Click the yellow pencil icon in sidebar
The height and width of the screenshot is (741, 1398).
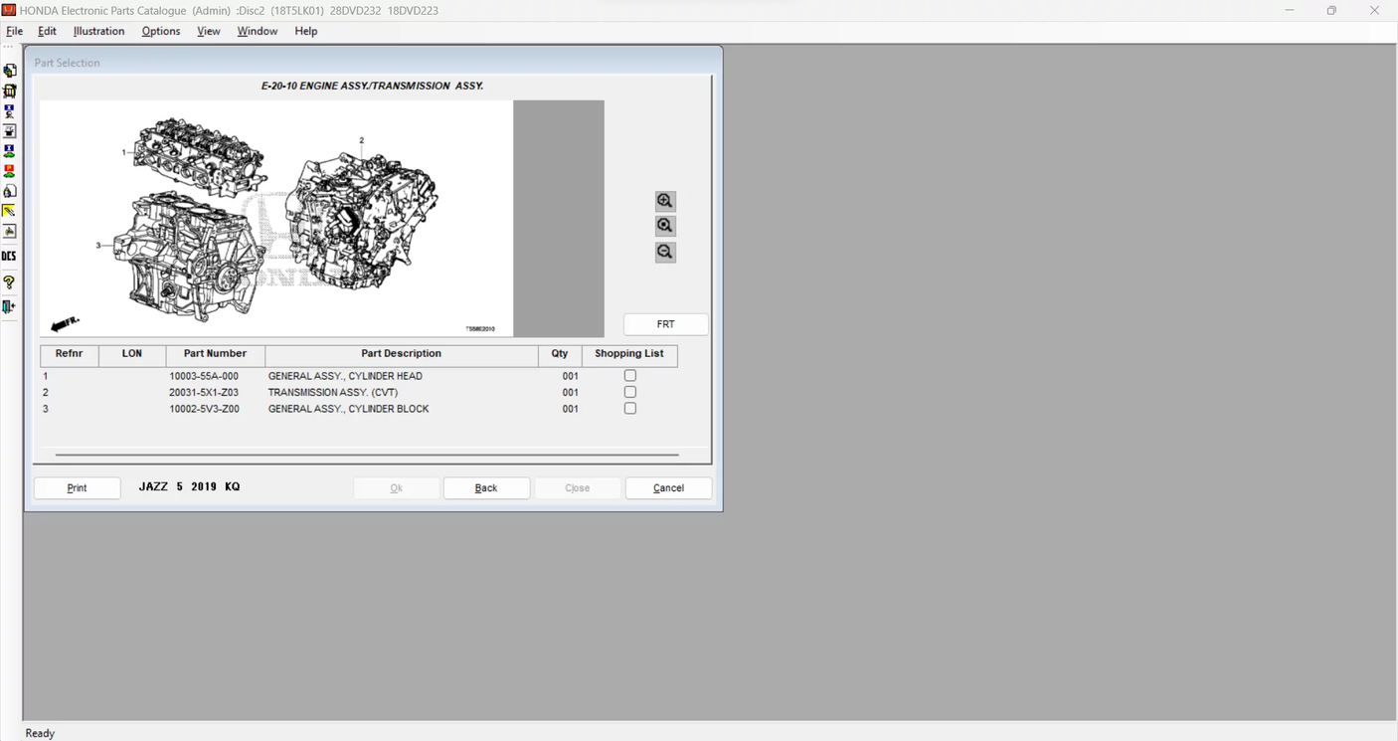9,211
